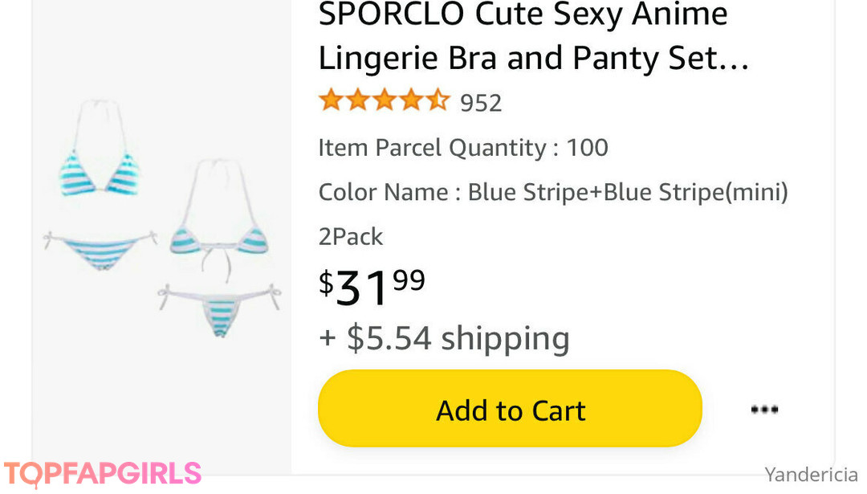This screenshot has height=494, width=867.
Task: Click the Color Name Blue Stripe line
Action: (x=553, y=193)
